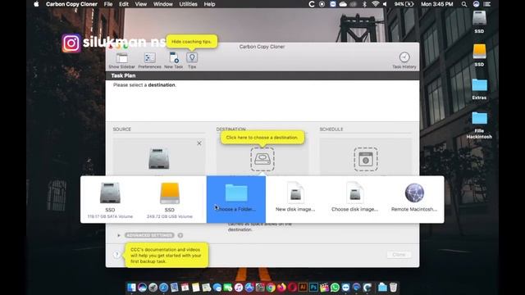Open the Window menu
Screen dimensions: 525x295
[162, 4]
